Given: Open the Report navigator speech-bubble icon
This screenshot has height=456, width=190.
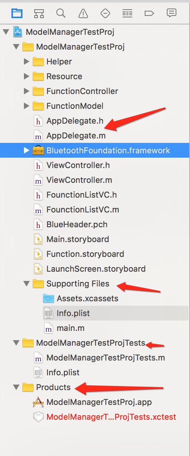Looking at the screenshot, I should (171, 13).
